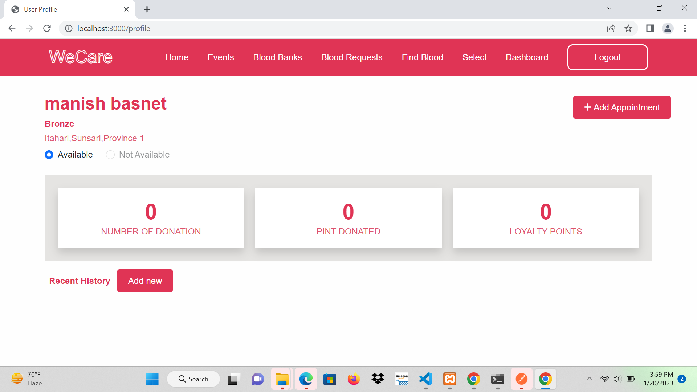This screenshot has height=392, width=697.
Task: Click the Logout button
Action: (x=607, y=57)
